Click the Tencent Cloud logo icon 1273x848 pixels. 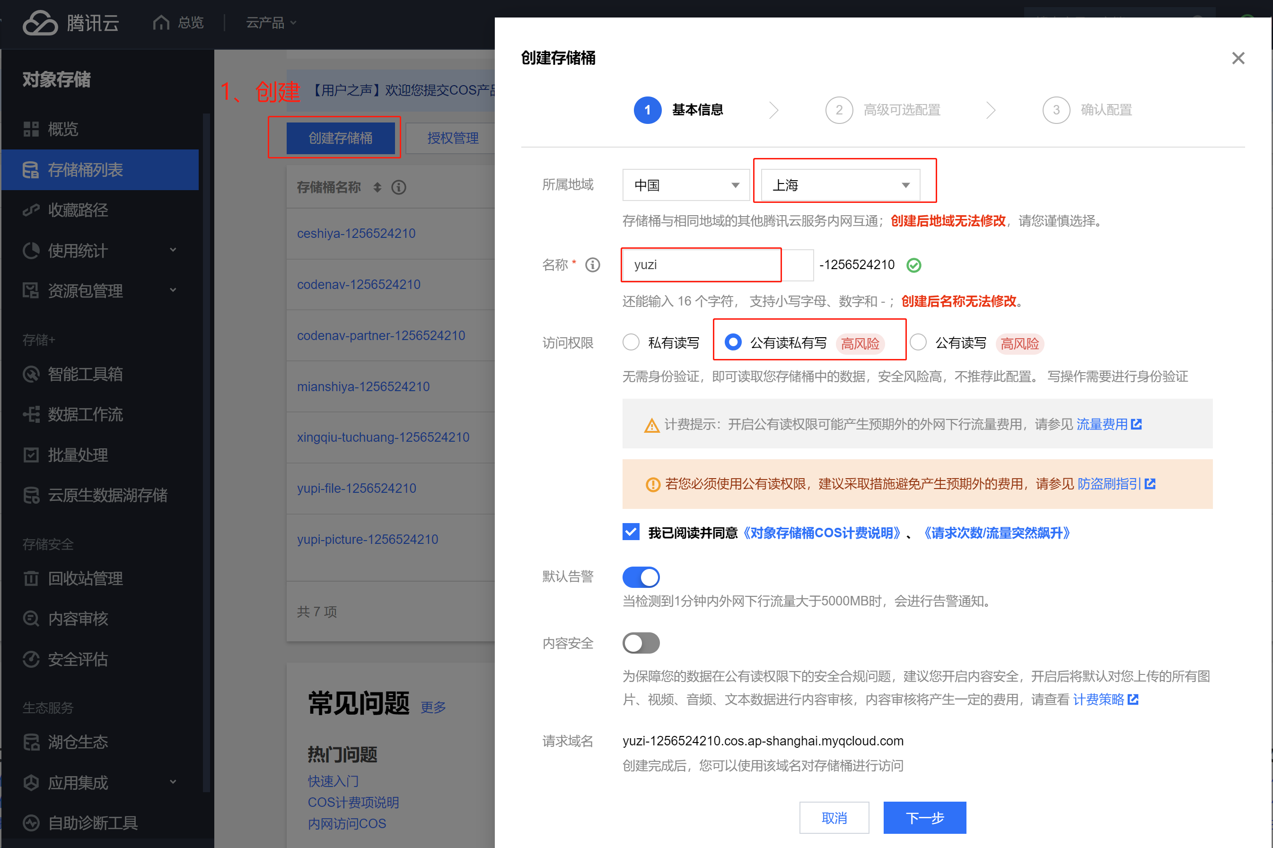[x=40, y=23]
